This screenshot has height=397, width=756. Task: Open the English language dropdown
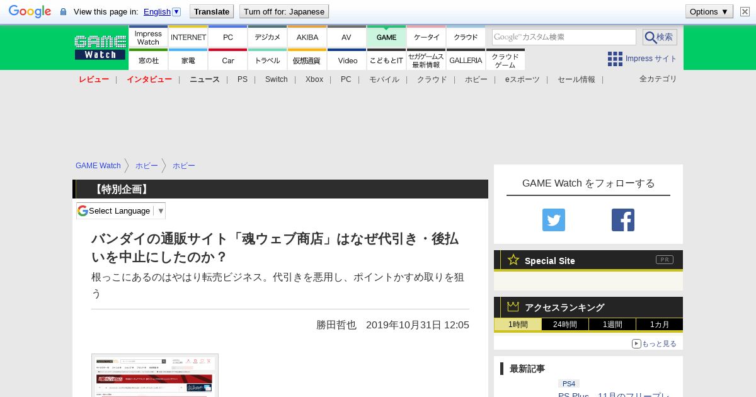click(x=162, y=11)
